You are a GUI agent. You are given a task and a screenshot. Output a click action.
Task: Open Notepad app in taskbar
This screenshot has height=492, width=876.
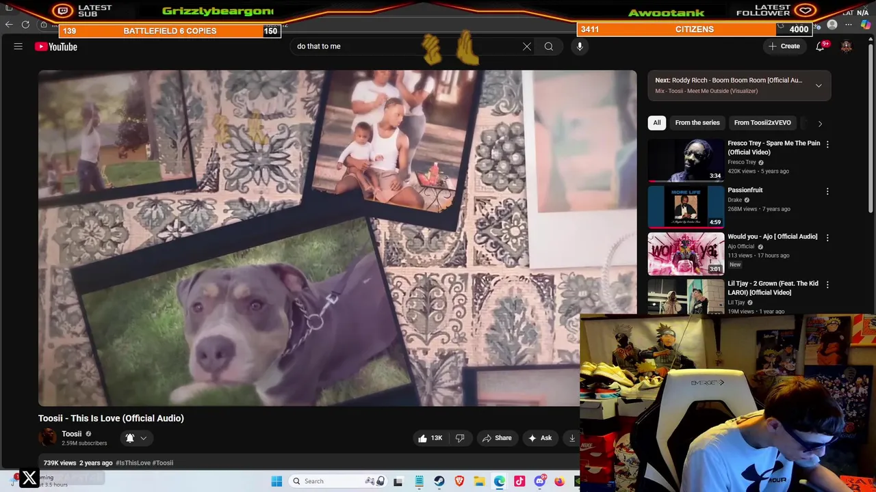pyautogui.click(x=419, y=481)
